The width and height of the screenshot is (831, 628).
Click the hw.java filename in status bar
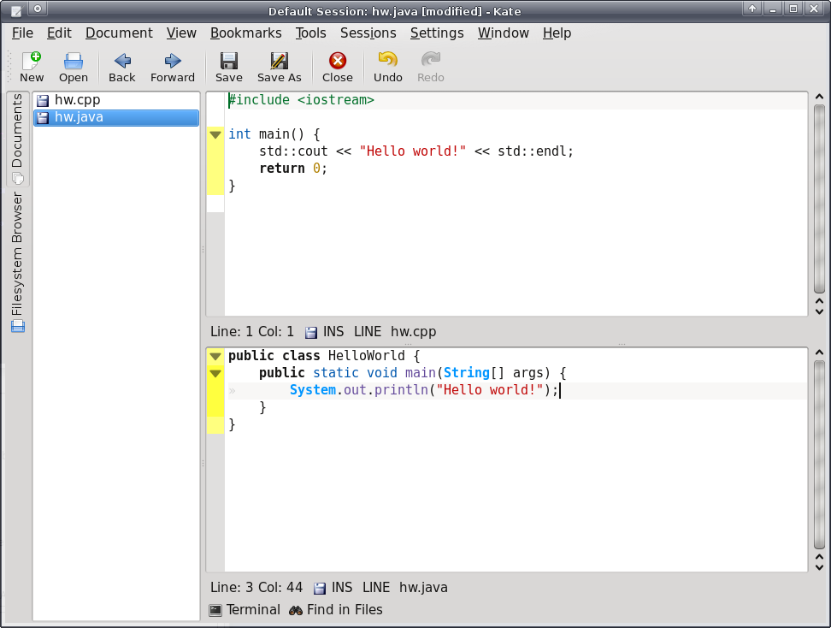[x=423, y=588]
